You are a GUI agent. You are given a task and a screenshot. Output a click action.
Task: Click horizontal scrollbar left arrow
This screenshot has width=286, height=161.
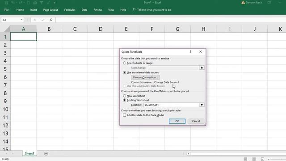pos(189,154)
